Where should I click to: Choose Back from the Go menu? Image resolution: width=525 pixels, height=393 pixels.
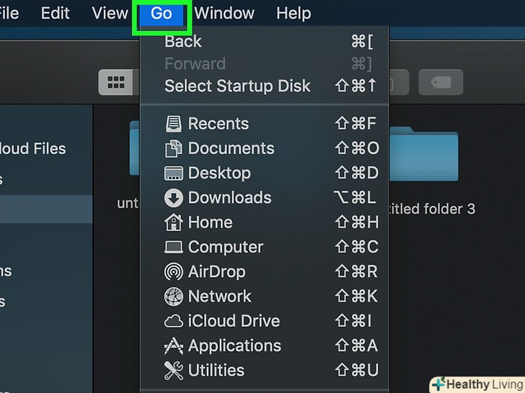183,41
